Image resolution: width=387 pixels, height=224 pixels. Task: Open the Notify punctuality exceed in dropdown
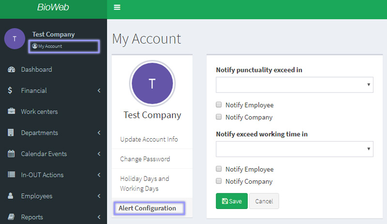pos(294,84)
